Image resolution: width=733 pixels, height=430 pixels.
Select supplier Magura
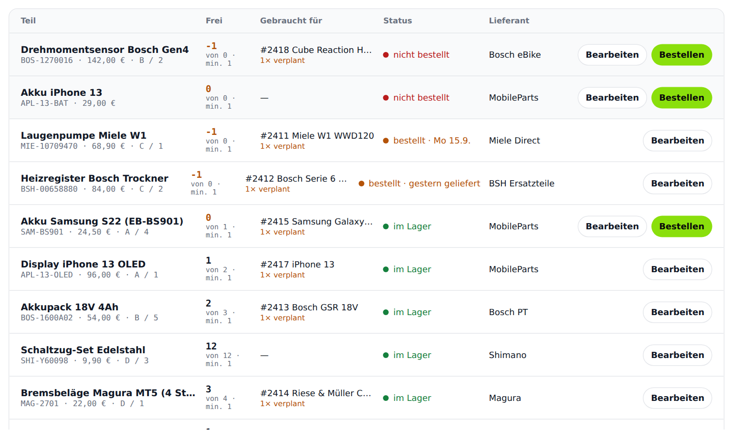505,398
